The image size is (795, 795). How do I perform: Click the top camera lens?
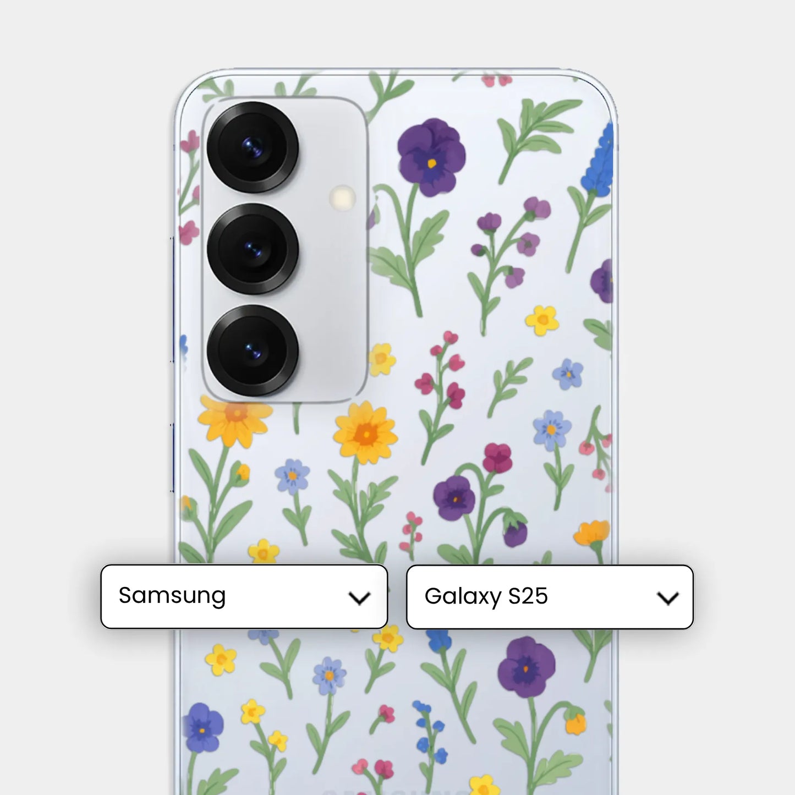[253, 147]
